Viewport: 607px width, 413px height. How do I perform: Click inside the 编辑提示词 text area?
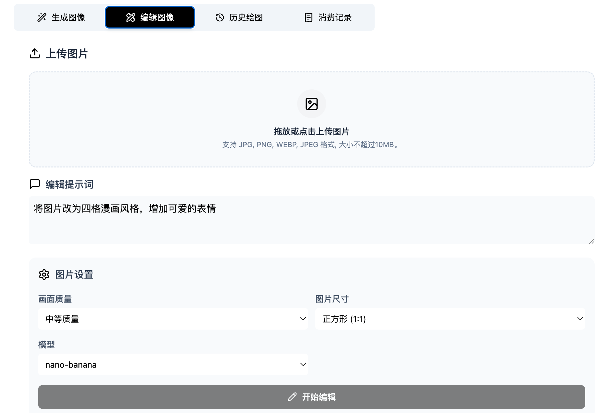point(312,220)
